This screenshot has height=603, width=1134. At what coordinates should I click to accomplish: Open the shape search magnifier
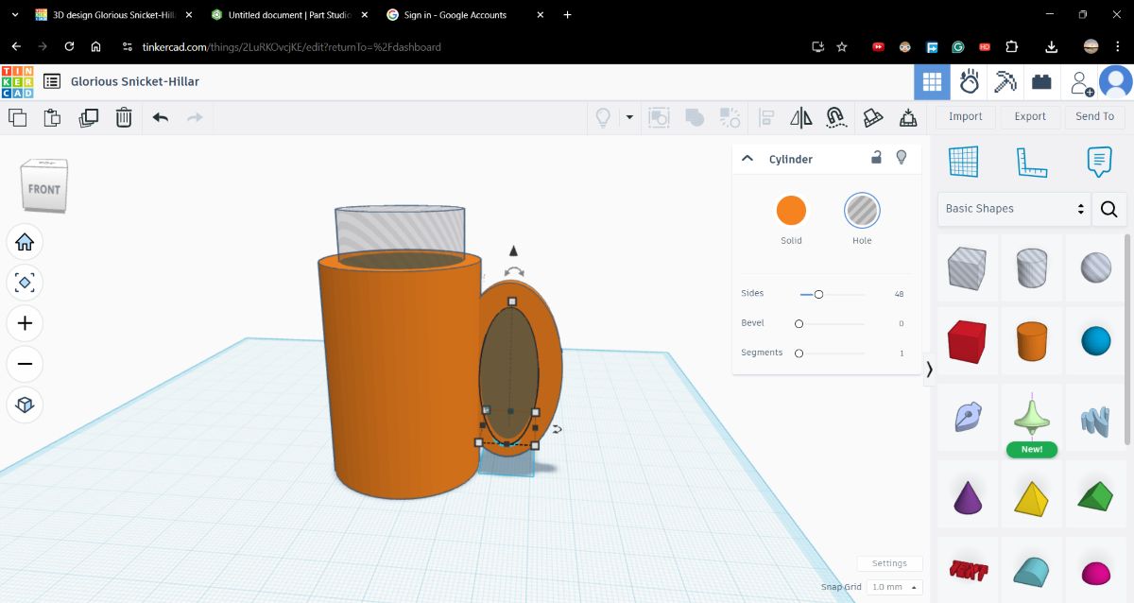pyautogui.click(x=1108, y=209)
